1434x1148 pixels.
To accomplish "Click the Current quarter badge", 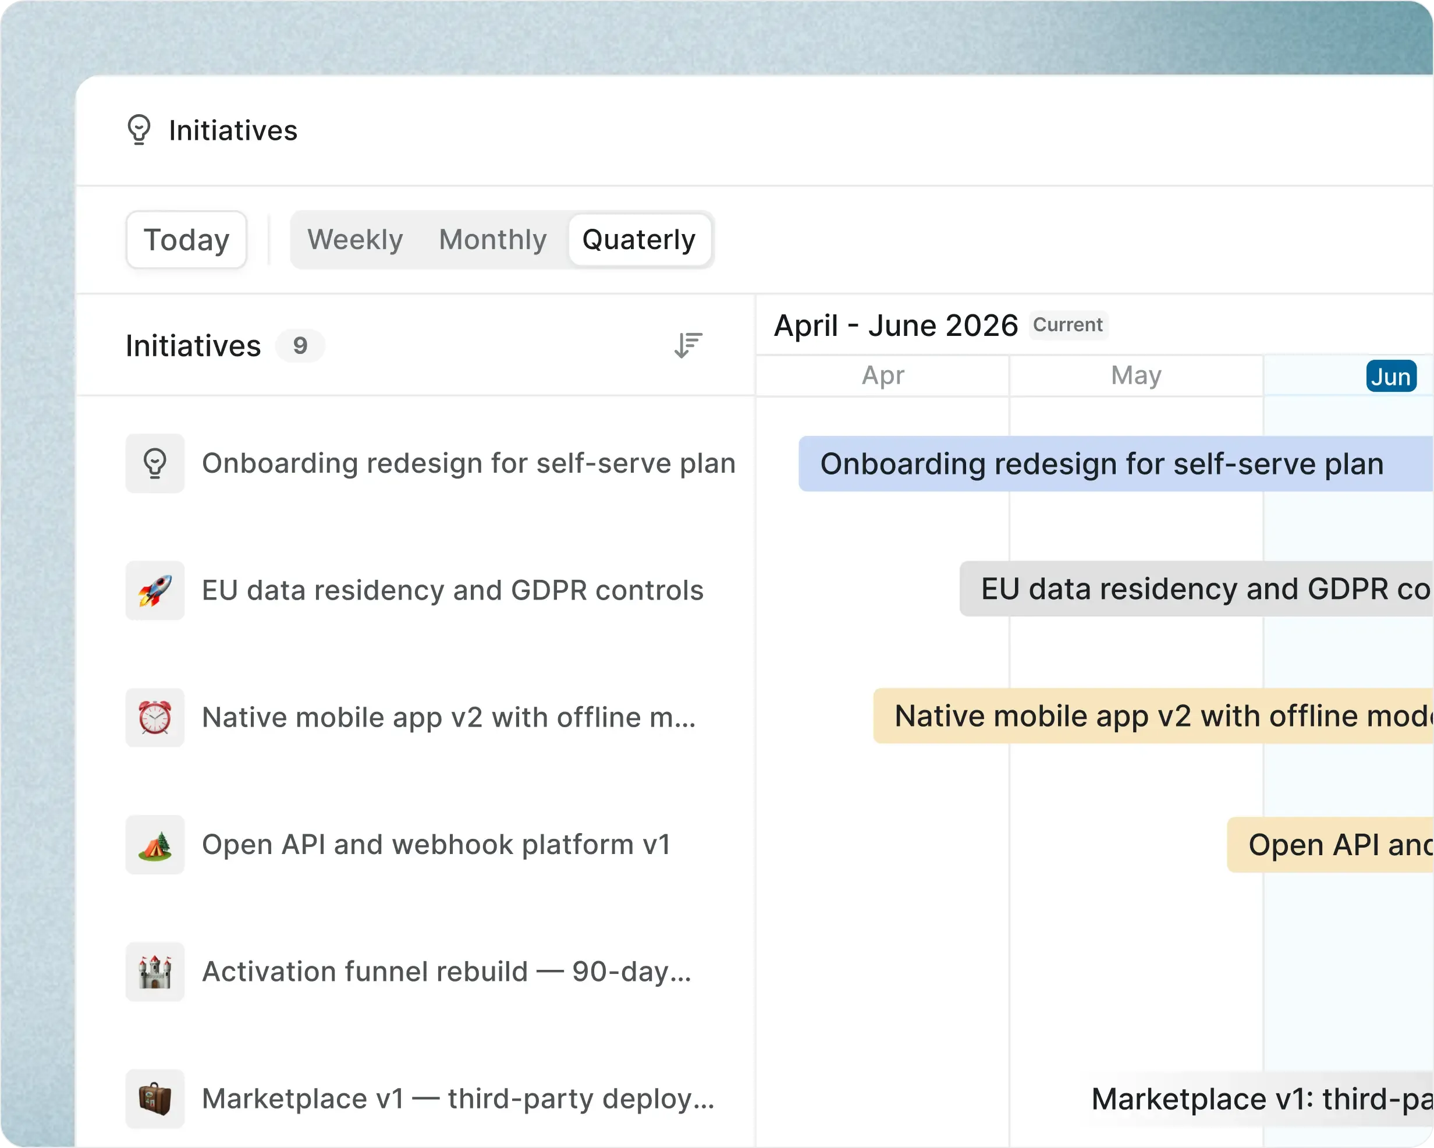I will [x=1068, y=325].
